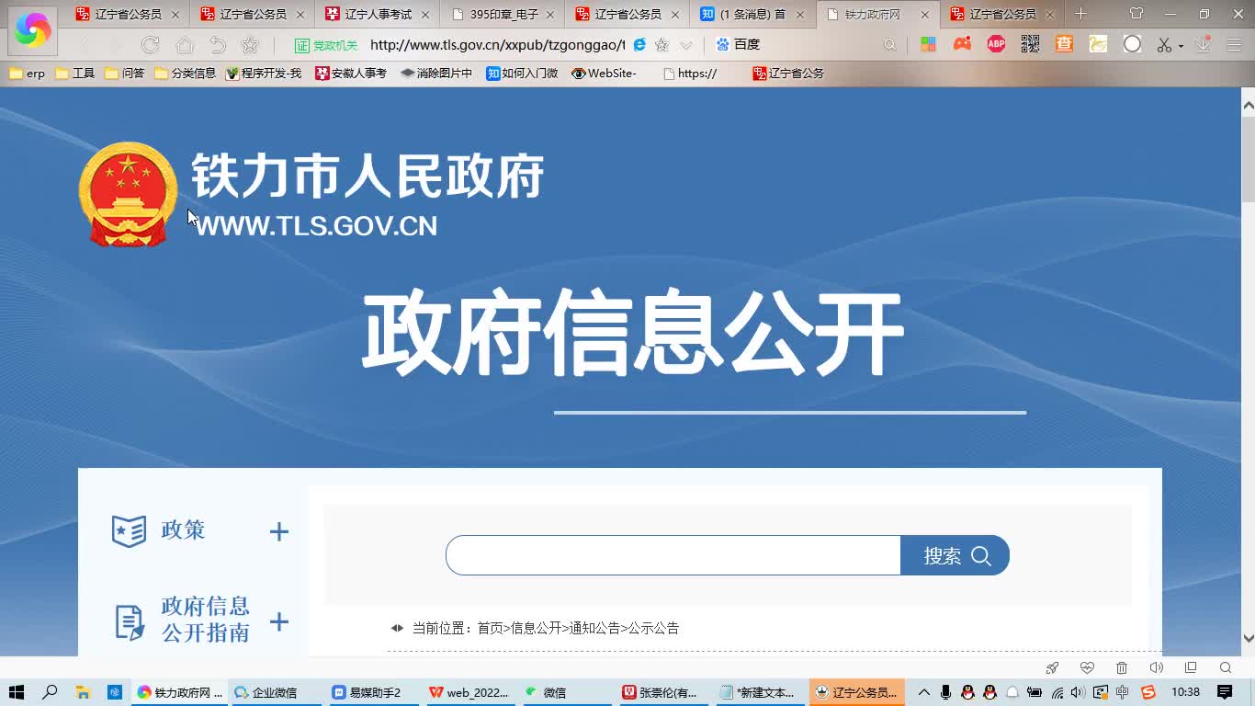
Task: Open the erp bookmark folder
Action: point(28,74)
